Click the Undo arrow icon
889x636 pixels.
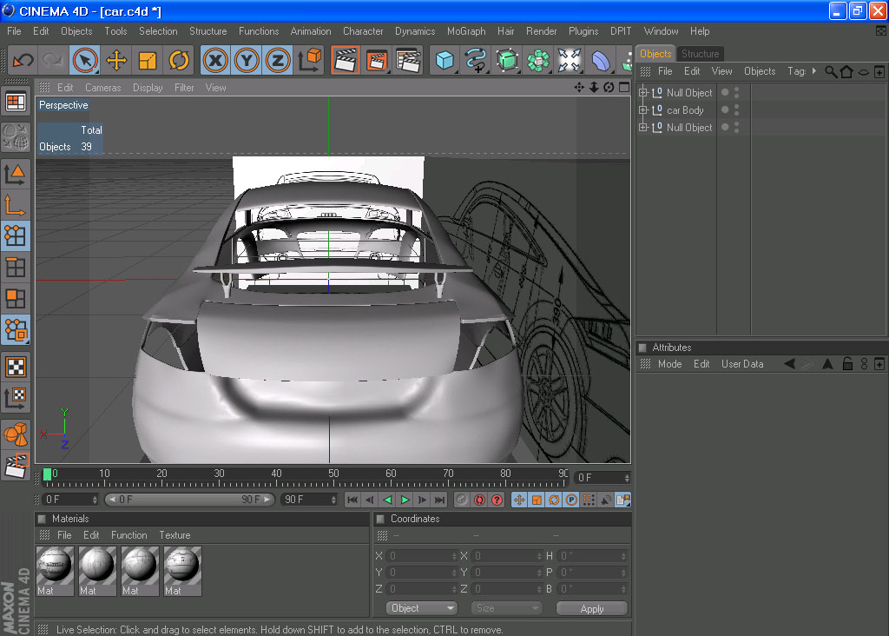tap(23, 60)
